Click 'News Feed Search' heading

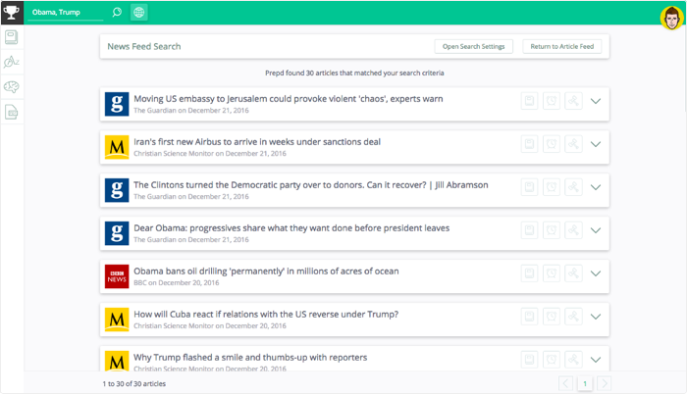click(144, 46)
